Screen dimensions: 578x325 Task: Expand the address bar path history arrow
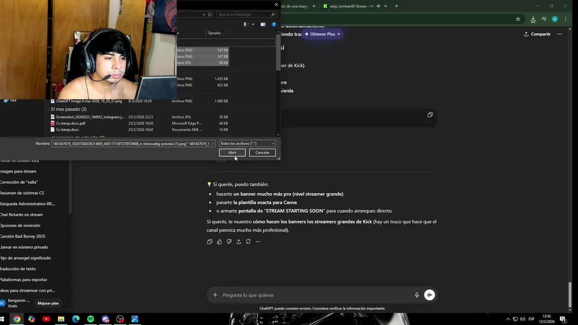click(204, 14)
